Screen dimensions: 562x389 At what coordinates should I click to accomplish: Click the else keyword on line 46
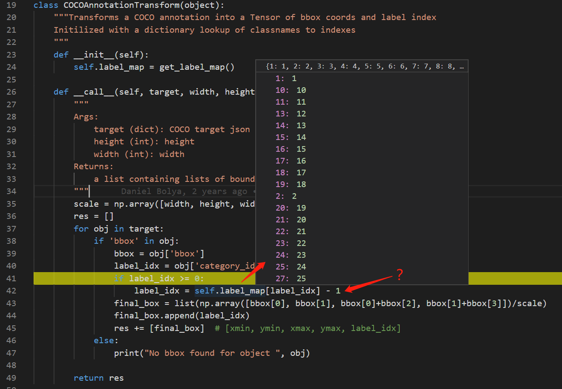coord(99,340)
